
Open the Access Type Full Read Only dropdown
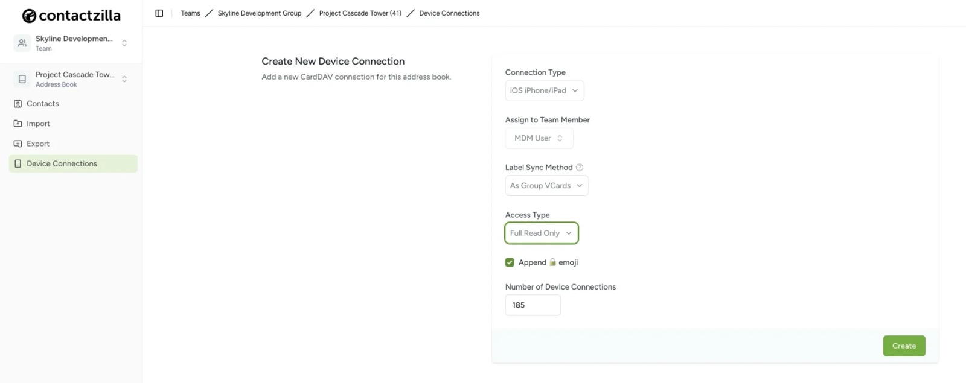point(542,233)
